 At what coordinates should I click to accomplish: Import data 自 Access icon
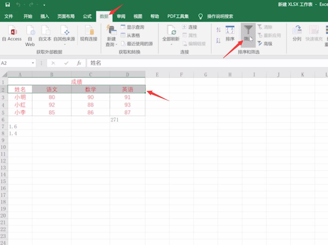[x=12, y=33]
